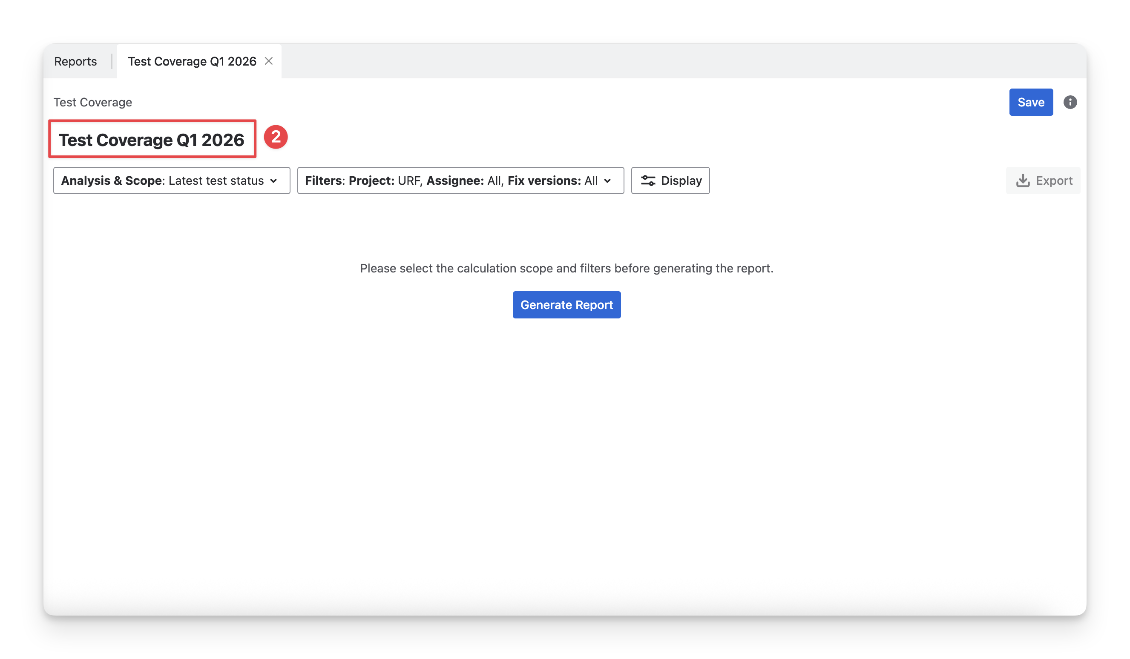The image size is (1130, 659).
Task: Click the Export download icon
Action: [1022, 181]
